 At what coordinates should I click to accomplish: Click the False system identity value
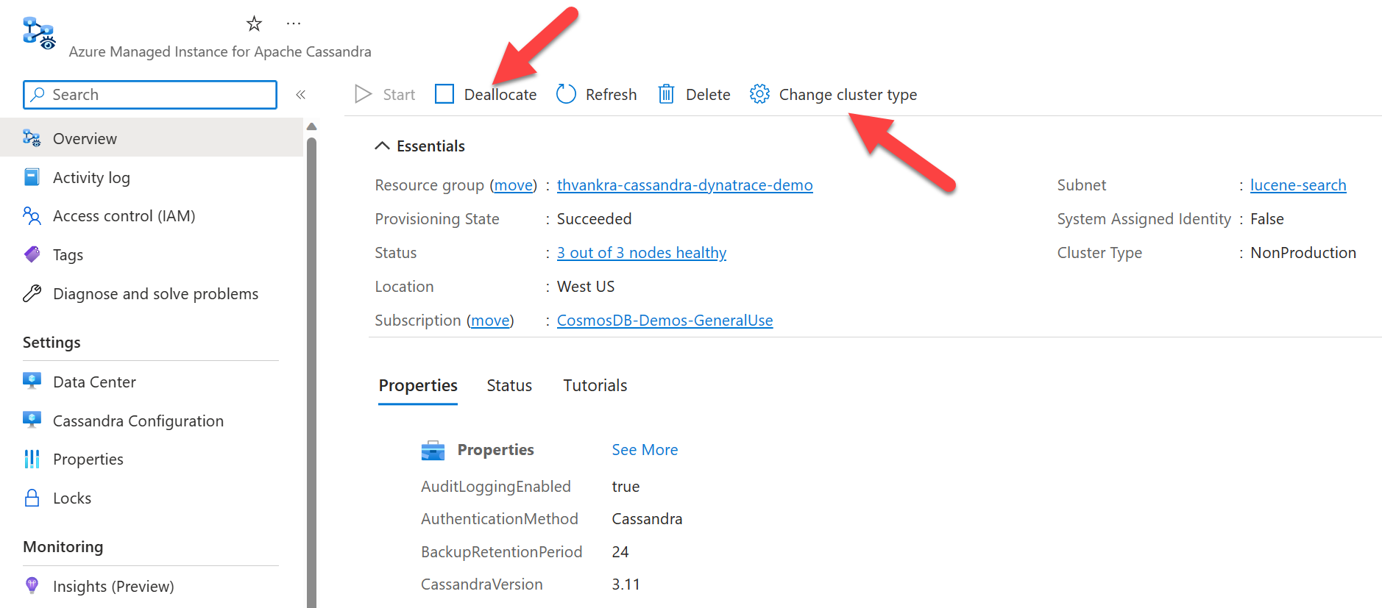[x=1266, y=218]
